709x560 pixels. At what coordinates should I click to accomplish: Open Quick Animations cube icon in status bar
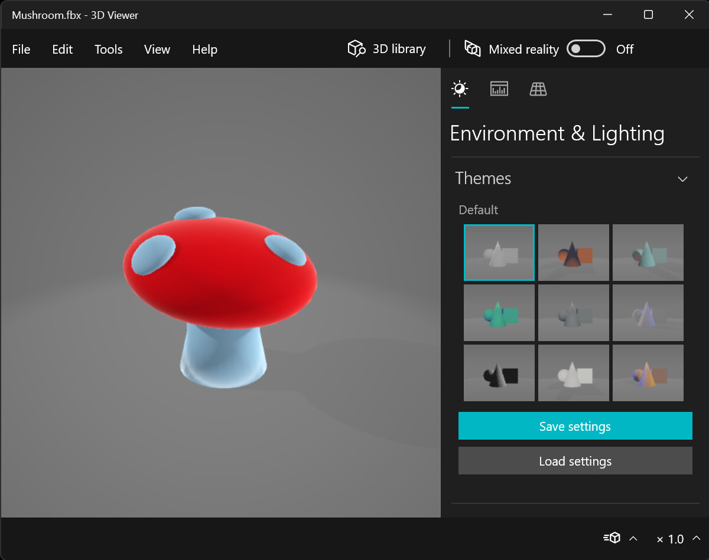tap(612, 538)
